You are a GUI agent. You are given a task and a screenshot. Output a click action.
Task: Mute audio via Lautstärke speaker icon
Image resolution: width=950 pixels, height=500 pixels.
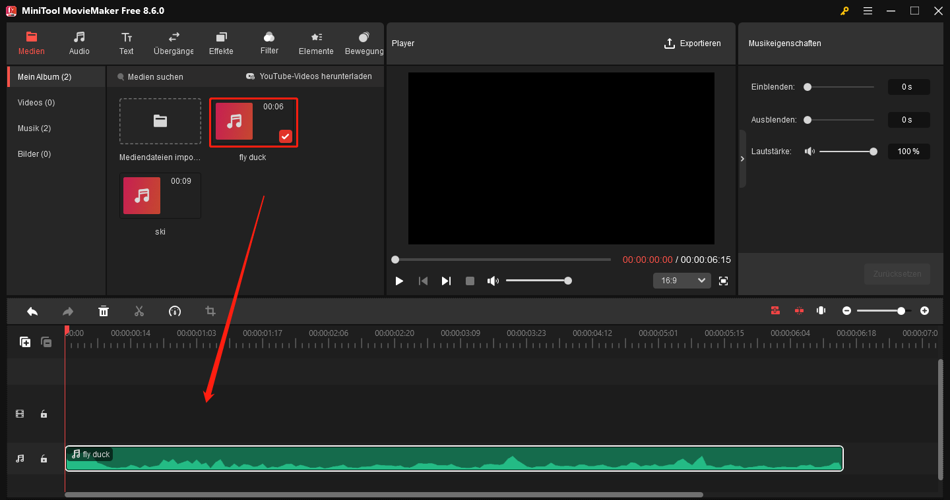[x=809, y=152]
